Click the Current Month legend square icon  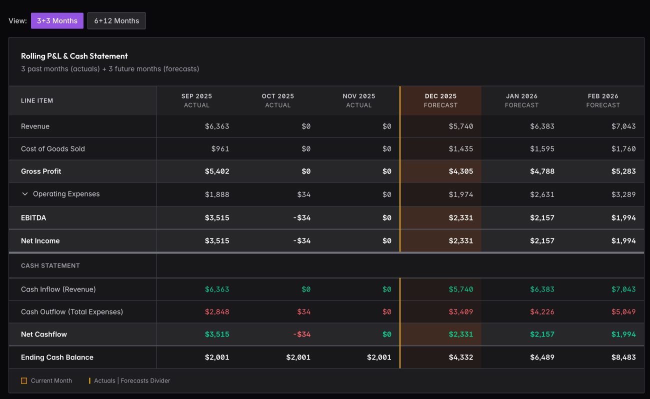[24, 381]
